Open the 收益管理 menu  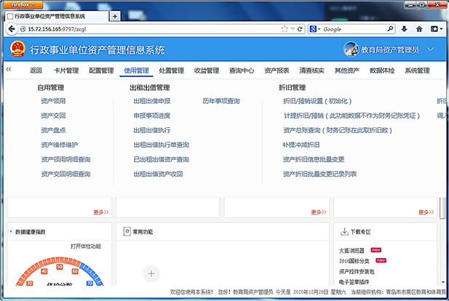(207, 71)
